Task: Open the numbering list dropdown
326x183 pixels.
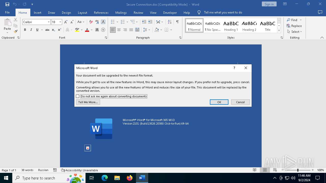Action: [127, 22]
